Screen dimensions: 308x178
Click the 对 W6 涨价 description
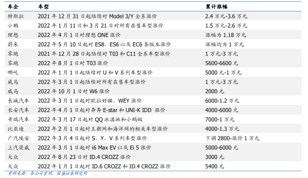74,91
